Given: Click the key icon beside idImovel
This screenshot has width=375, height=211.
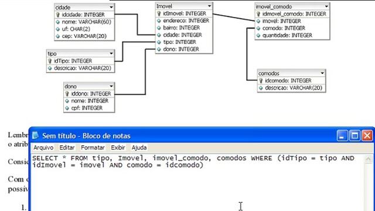Looking at the screenshot, I should pos(159,13).
